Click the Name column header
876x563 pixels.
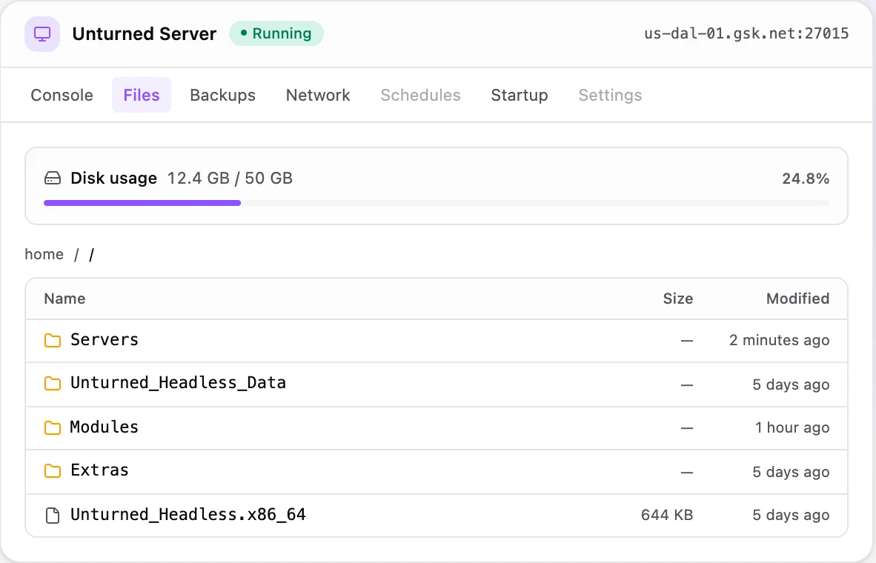pos(64,299)
